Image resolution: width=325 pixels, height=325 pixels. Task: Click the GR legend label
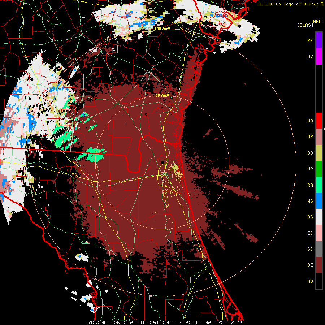(x=310, y=137)
